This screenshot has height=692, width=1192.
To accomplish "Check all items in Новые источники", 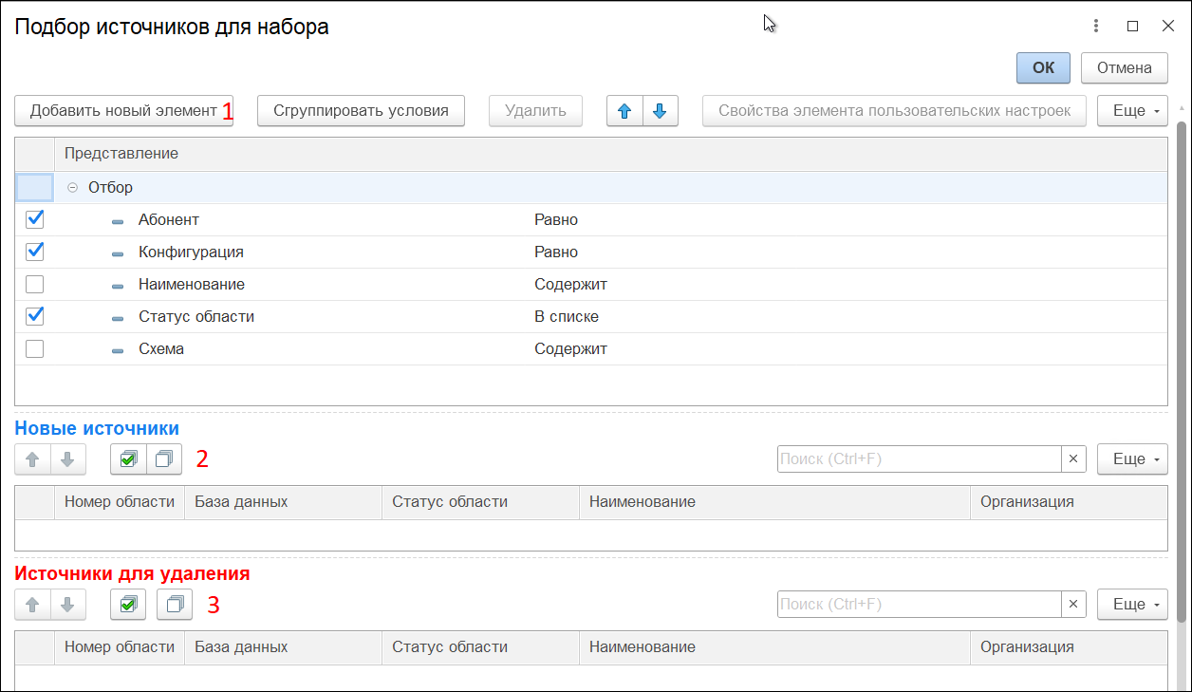I will pos(128,459).
